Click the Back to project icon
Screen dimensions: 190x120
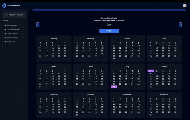5,26
